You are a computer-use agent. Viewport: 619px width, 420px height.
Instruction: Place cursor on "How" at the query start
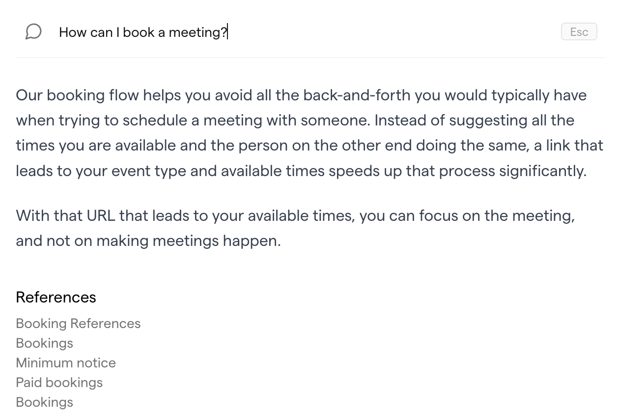pyautogui.click(x=73, y=32)
